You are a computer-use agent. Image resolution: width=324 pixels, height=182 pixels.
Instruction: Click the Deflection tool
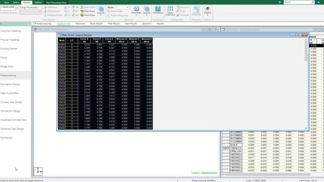pos(51,7)
